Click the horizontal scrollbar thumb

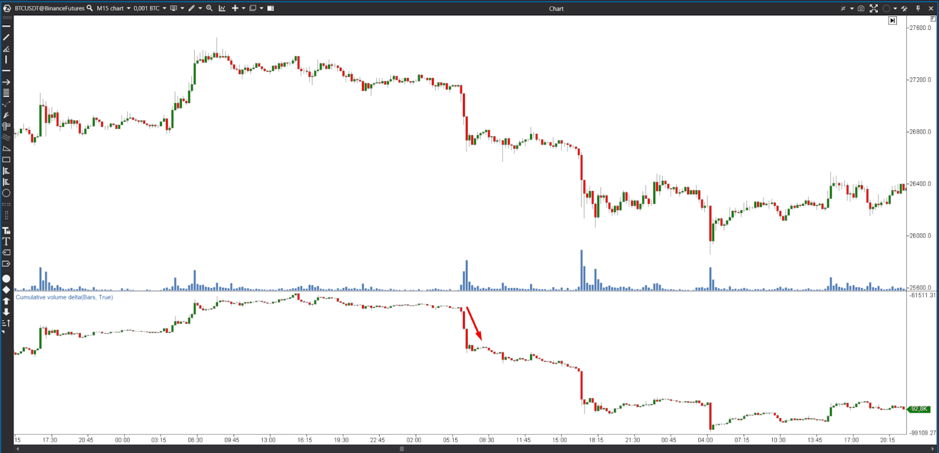(x=402, y=449)
